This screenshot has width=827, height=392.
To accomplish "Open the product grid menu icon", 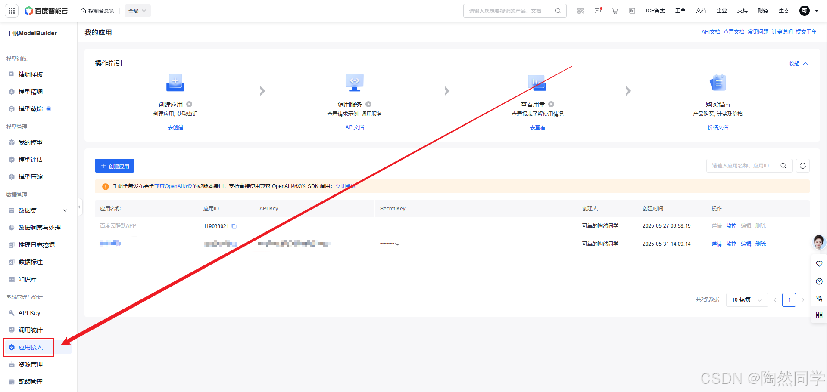I will (12, 11).
